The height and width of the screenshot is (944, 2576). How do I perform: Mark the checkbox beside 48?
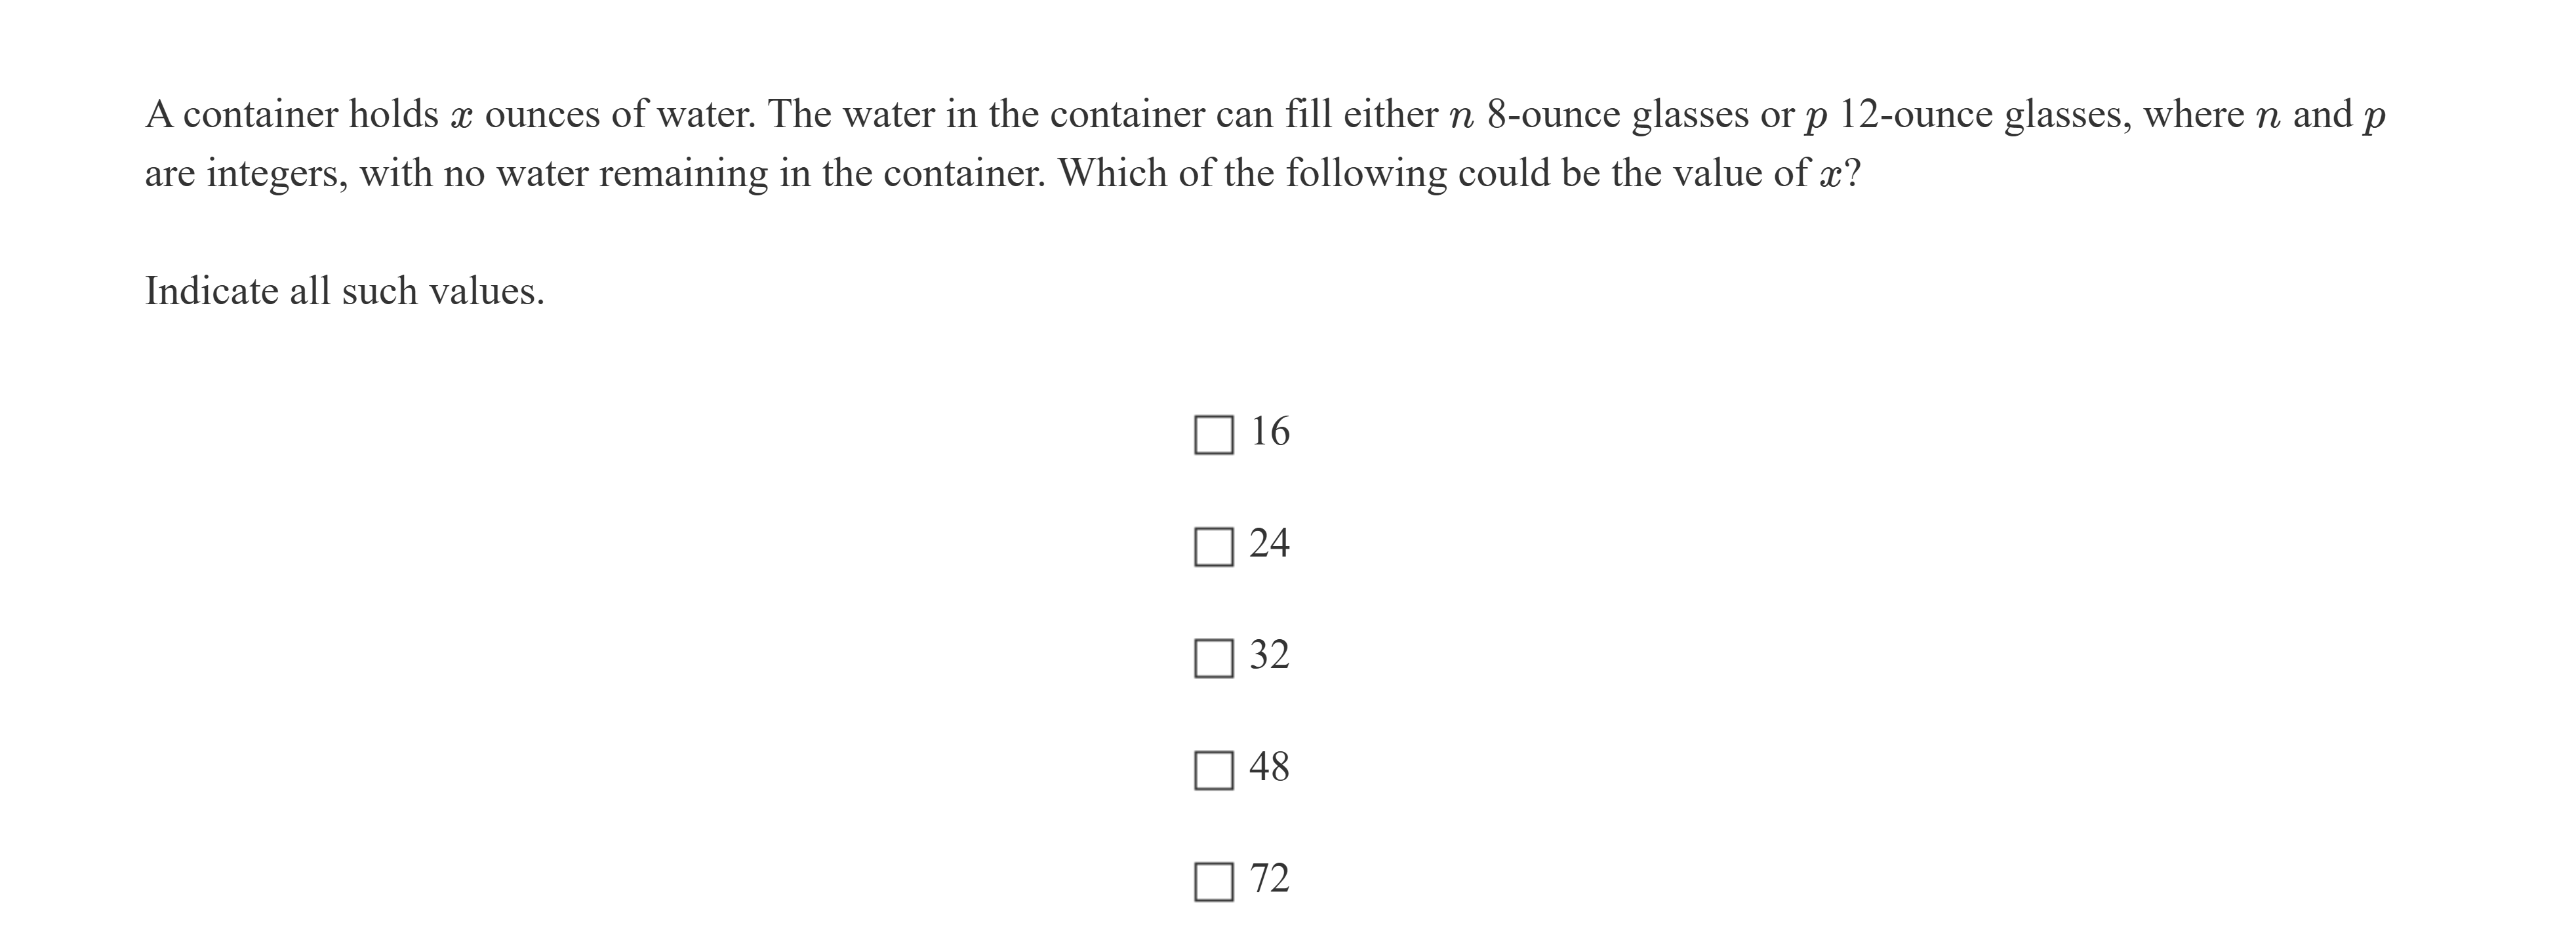[1213, 770]
